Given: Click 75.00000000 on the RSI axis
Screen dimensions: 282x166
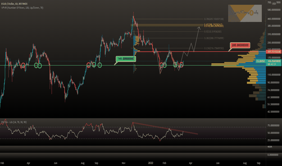Looking at the screenshot, I should pyautogui.click(x=273, y=126).
